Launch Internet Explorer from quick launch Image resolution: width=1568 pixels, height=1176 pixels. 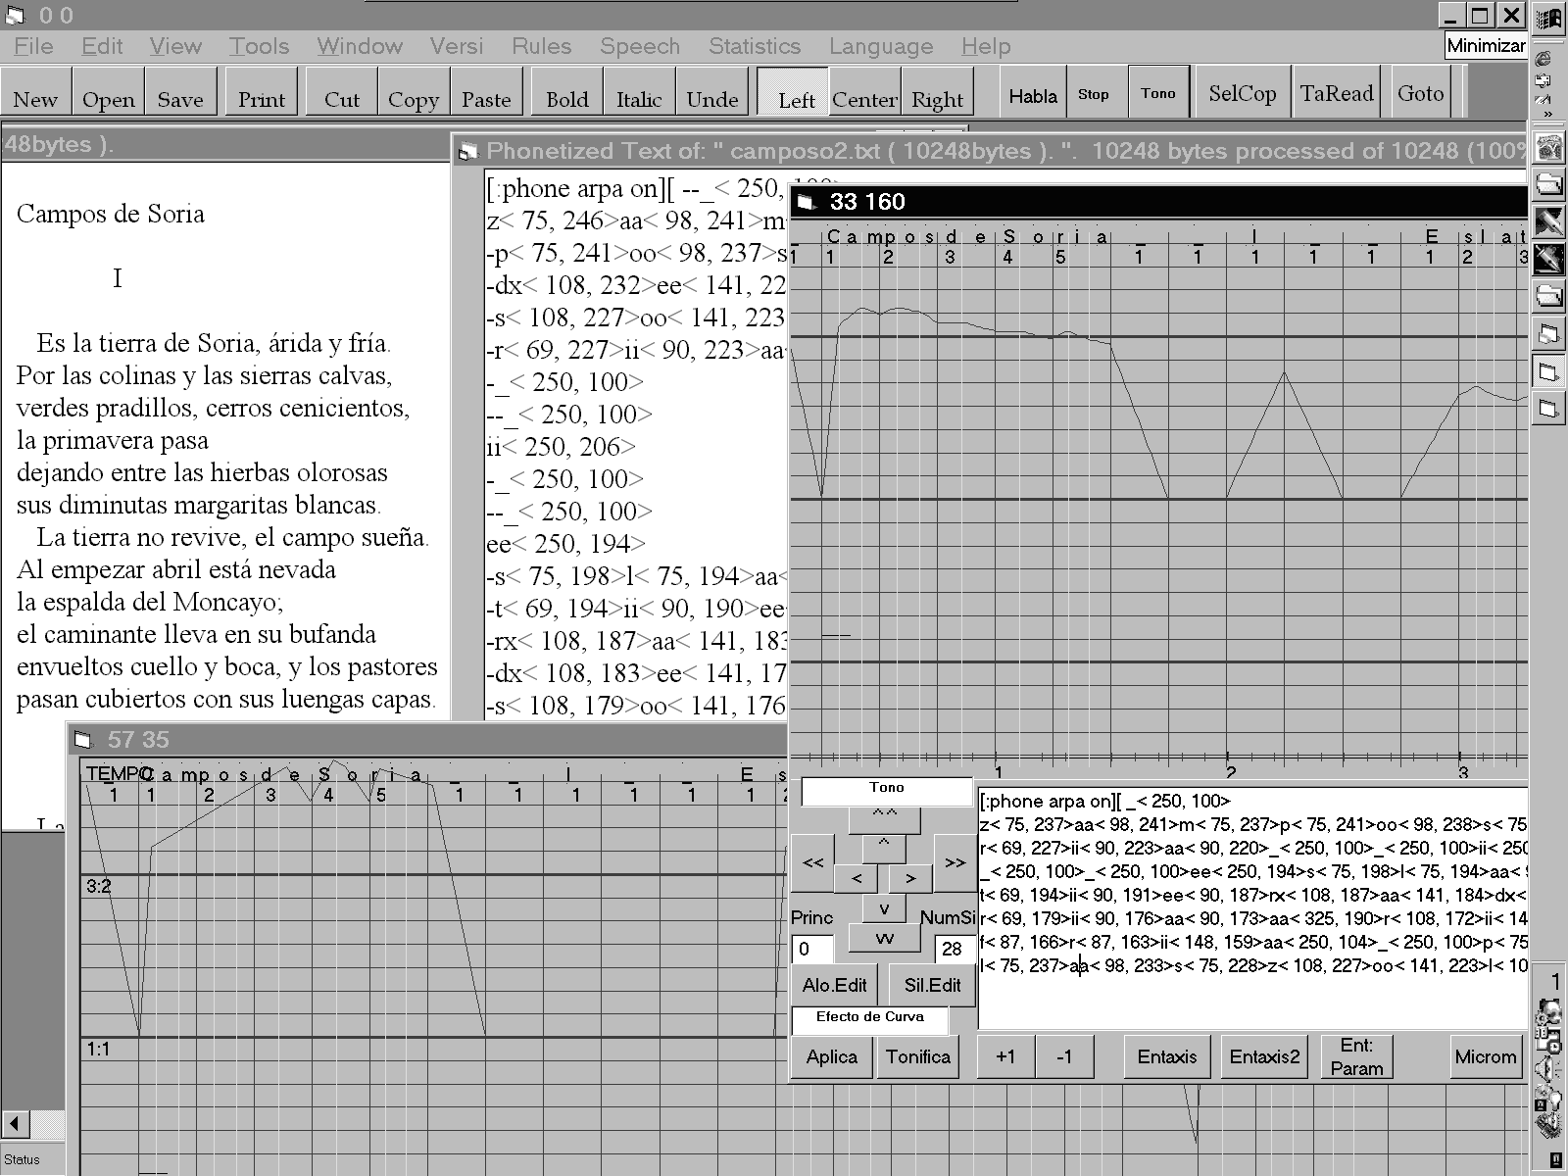tap(1543, 59)
